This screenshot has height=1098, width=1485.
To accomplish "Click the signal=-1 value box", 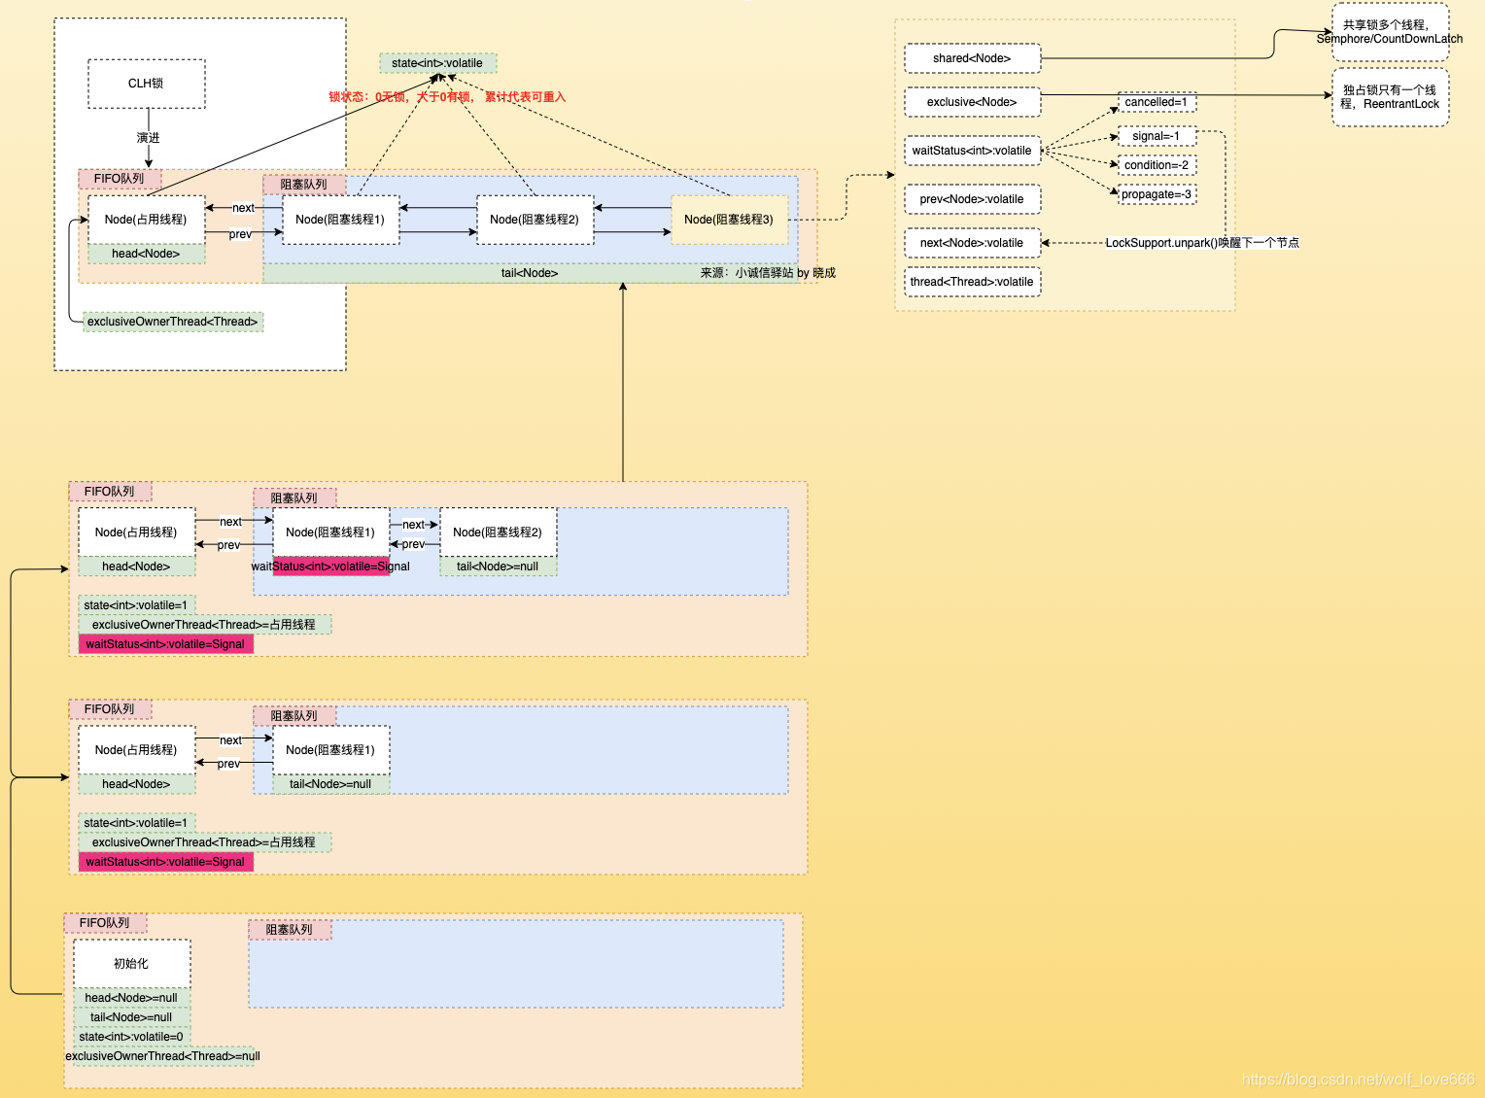I will click(1157, 136).
